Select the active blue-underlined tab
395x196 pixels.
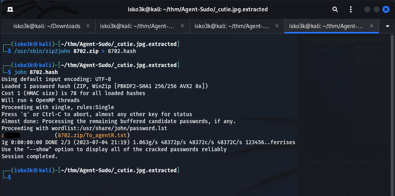pyautogui.click(x=326, y=26)
